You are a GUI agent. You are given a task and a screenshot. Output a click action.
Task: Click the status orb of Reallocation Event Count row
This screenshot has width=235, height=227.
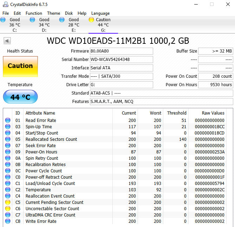pos(8,196)
